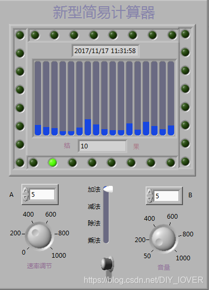Viewport: 209px width, 290px height.
Task: Flip the toggle switch below the operation slider
Action: pyautogui.click(x=108, y=264)
